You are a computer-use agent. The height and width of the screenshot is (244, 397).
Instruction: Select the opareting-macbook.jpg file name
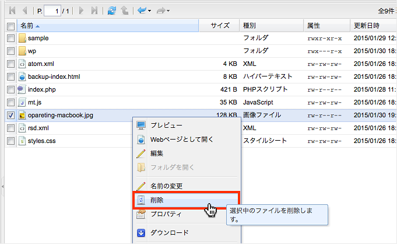point(61,115)
